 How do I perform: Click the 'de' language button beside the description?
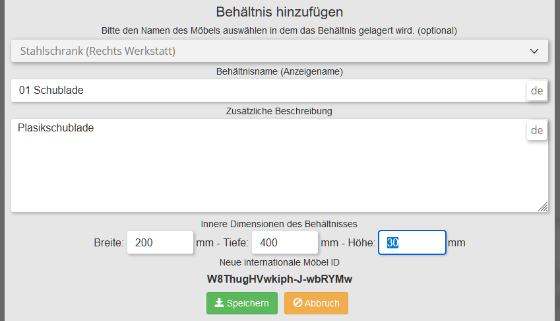(x=537, y=130)
